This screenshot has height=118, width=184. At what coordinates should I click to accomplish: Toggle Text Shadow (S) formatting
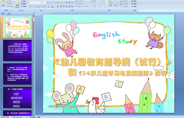pyautogui.click(x=42, y=7)
